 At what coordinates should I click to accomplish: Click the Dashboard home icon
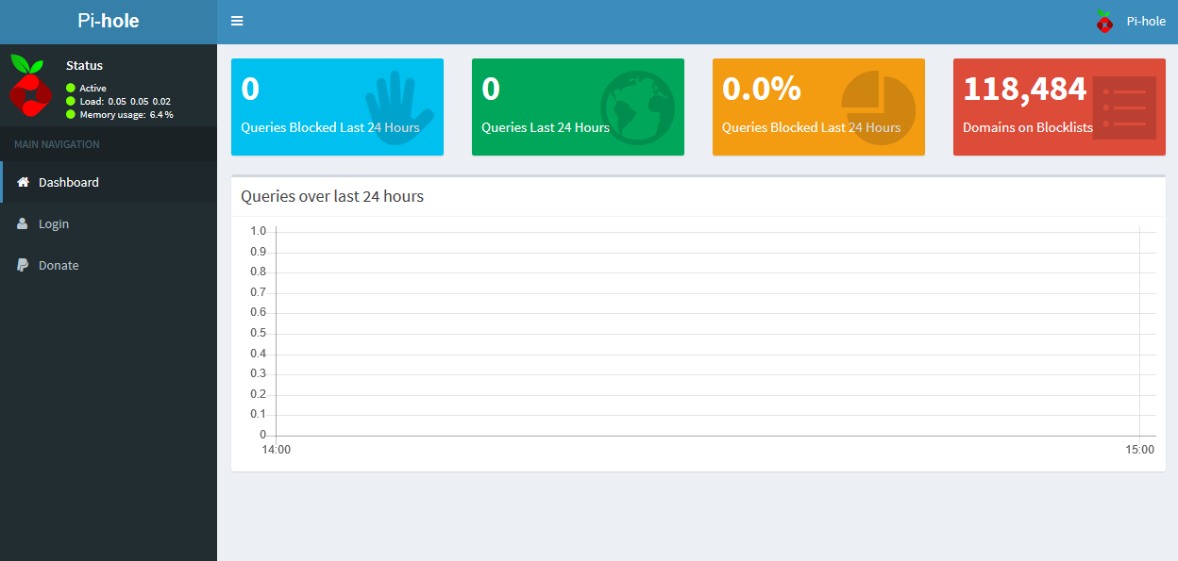(24, 182)
